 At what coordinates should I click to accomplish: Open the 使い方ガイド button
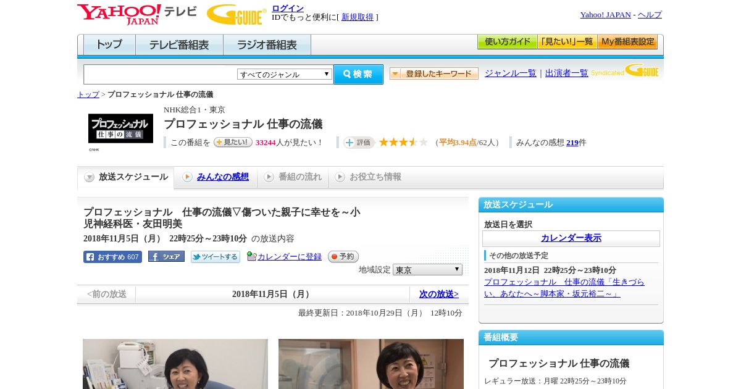pyautogui.click(x=507, y=42)
